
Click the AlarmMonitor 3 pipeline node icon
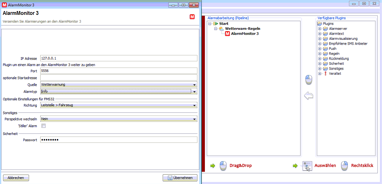[x=227, y=34]
